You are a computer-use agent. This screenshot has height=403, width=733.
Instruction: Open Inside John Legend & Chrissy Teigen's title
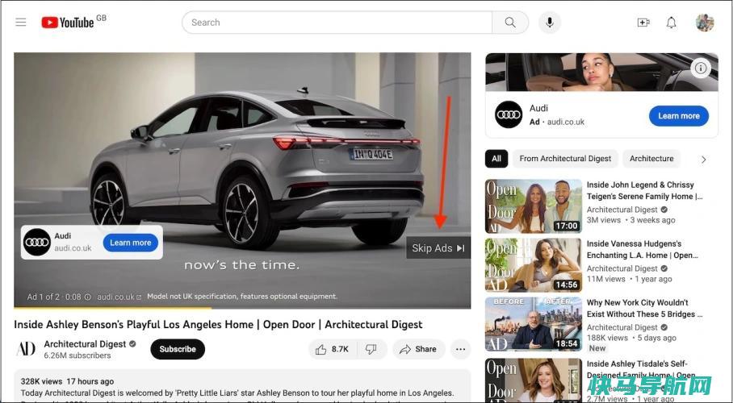pos(645,190)
